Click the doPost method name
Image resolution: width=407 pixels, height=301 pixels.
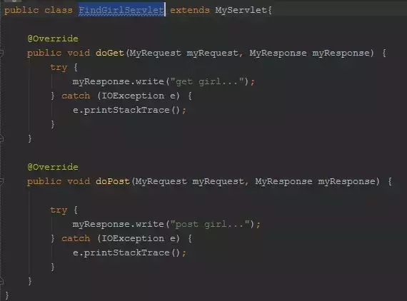tap(113, 181)
